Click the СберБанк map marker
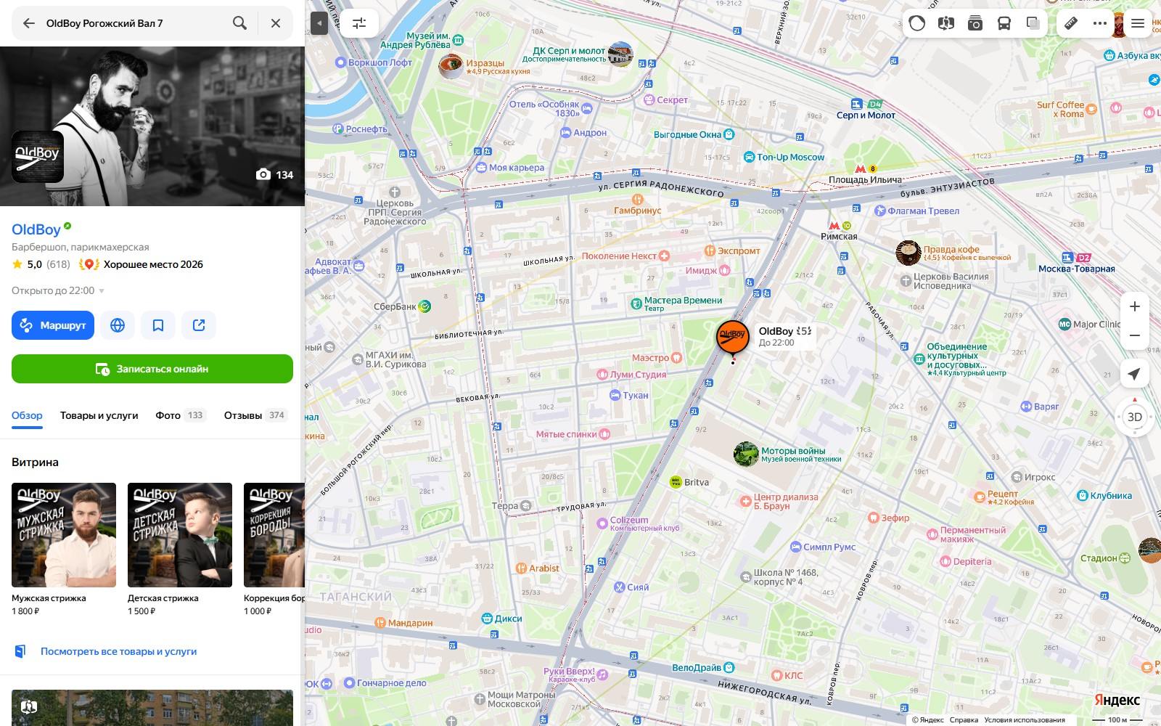 (x=424, y=306)
